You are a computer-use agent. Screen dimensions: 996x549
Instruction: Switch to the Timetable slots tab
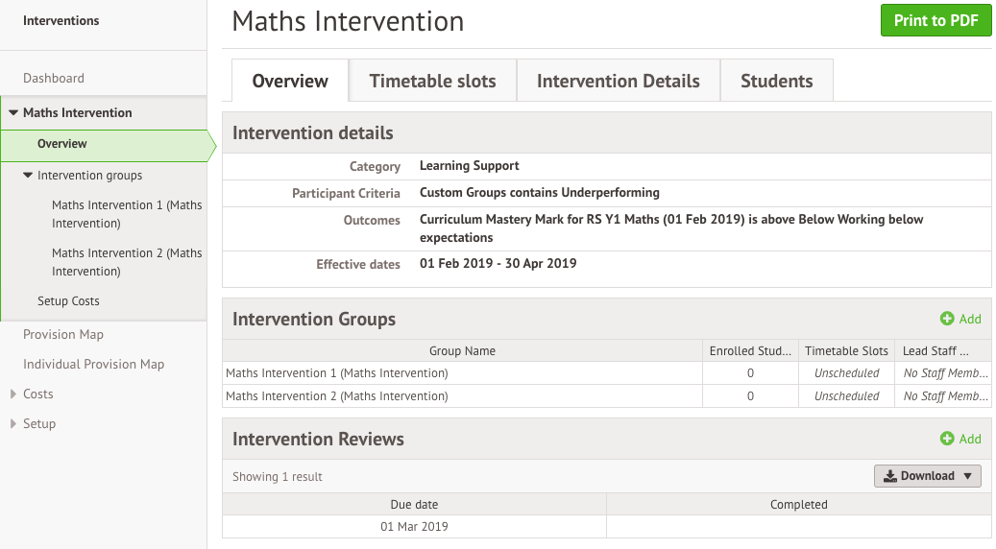(432, 81)
